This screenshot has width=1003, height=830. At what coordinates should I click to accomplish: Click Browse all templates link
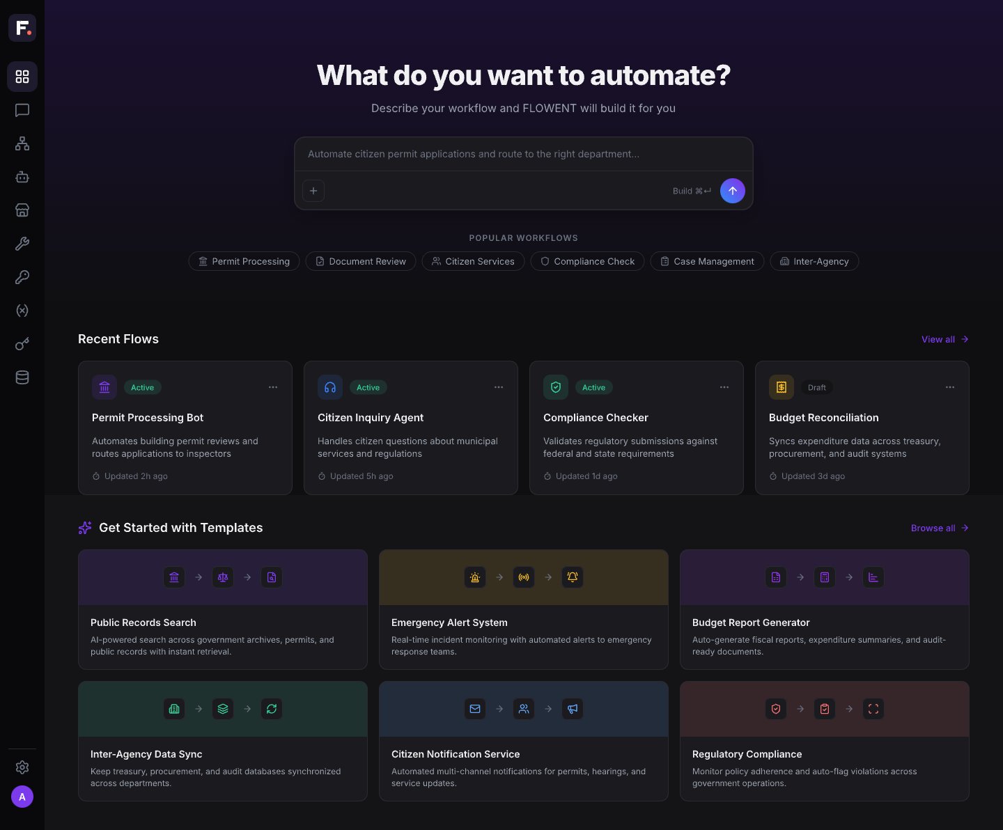click(x=940, y=528)
